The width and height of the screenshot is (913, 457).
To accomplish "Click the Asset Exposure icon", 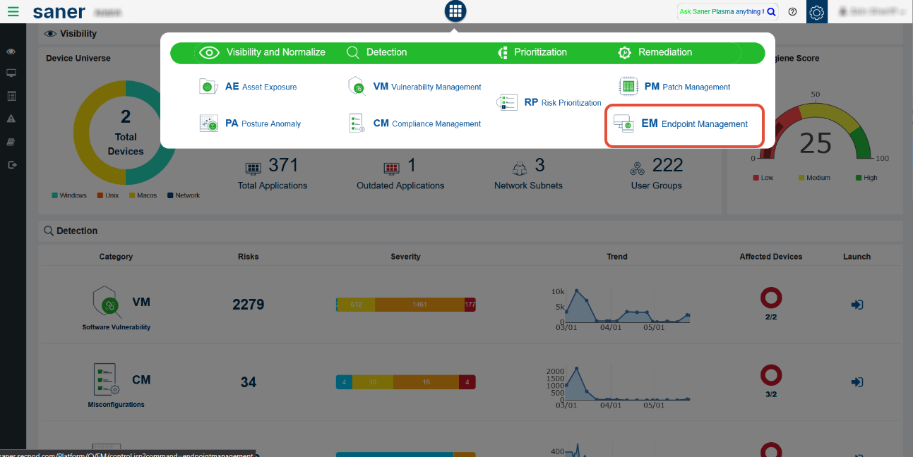I will [x=208, y=87].
